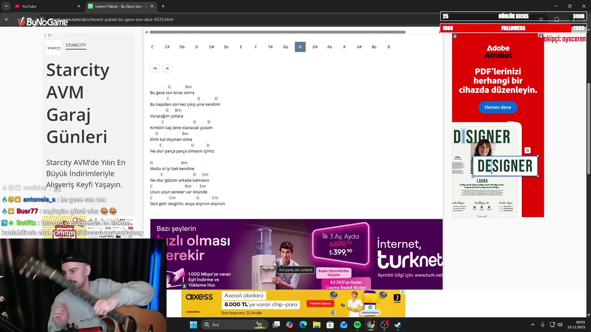The image size is (591, 332).
Task: Open Microsoft Edge from the taskbar
Action: pyautogui.click(x=303, y=325)
